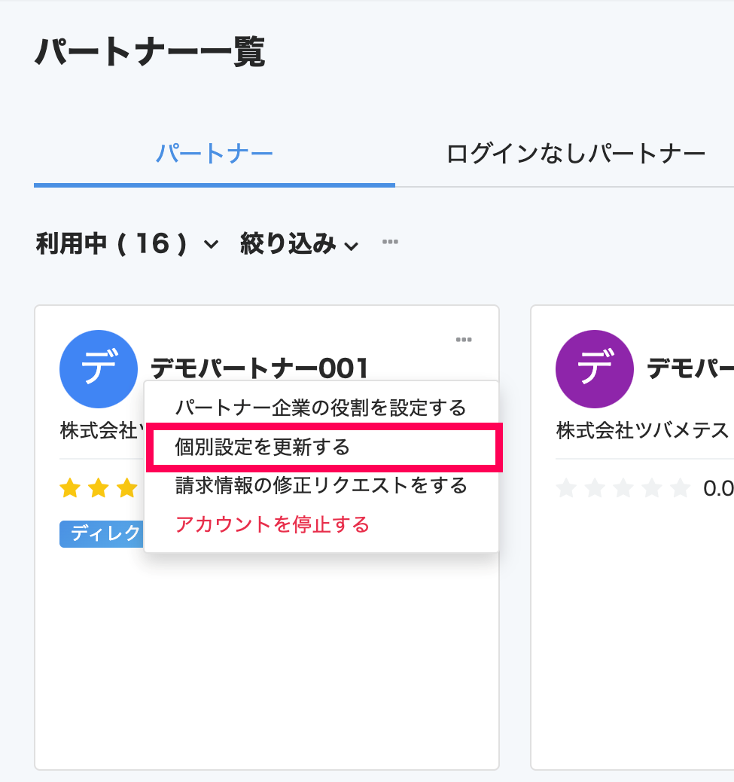
Task: Click the three-dot menu on デモパートナー001 card
Action: (464, 340)
